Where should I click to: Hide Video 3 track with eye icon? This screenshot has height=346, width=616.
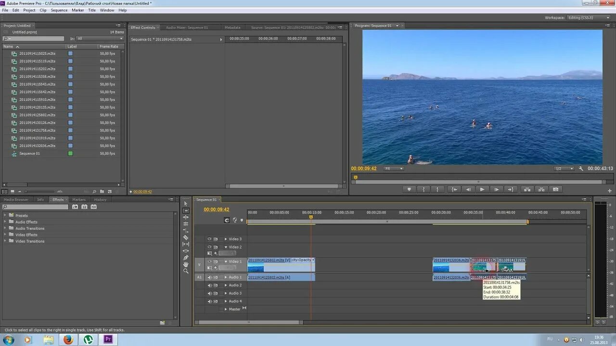pos(209,239)
